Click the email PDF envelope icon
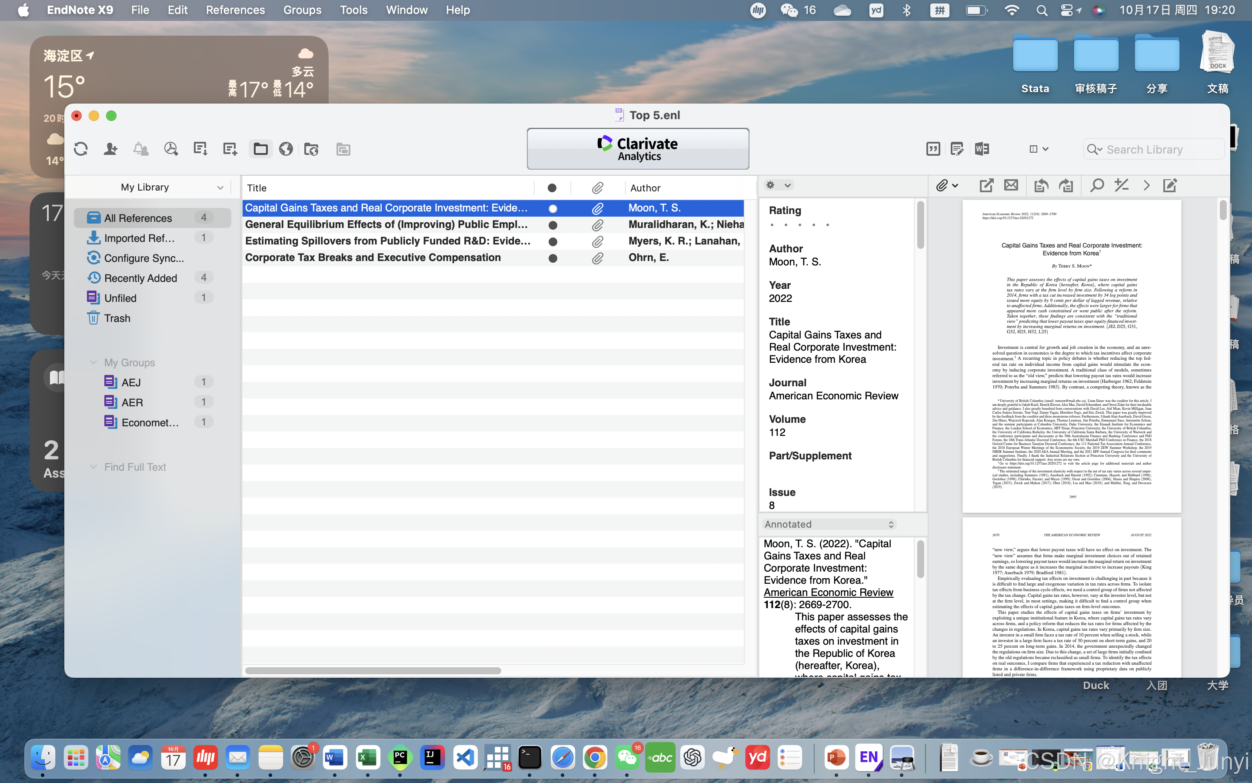Viewport: 1252px width, 783px height. (x=1011, y=185)
